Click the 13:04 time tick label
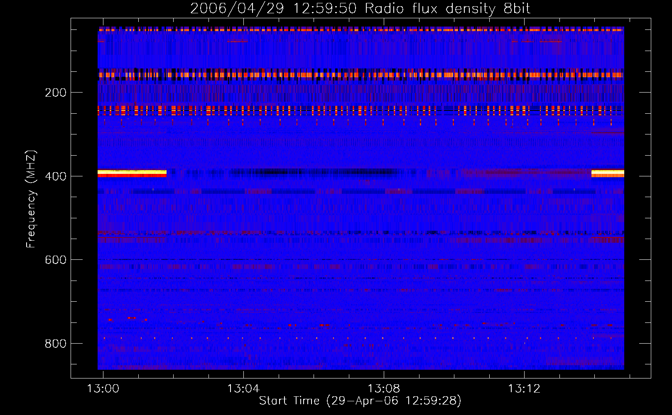 [x=243, y=388]
